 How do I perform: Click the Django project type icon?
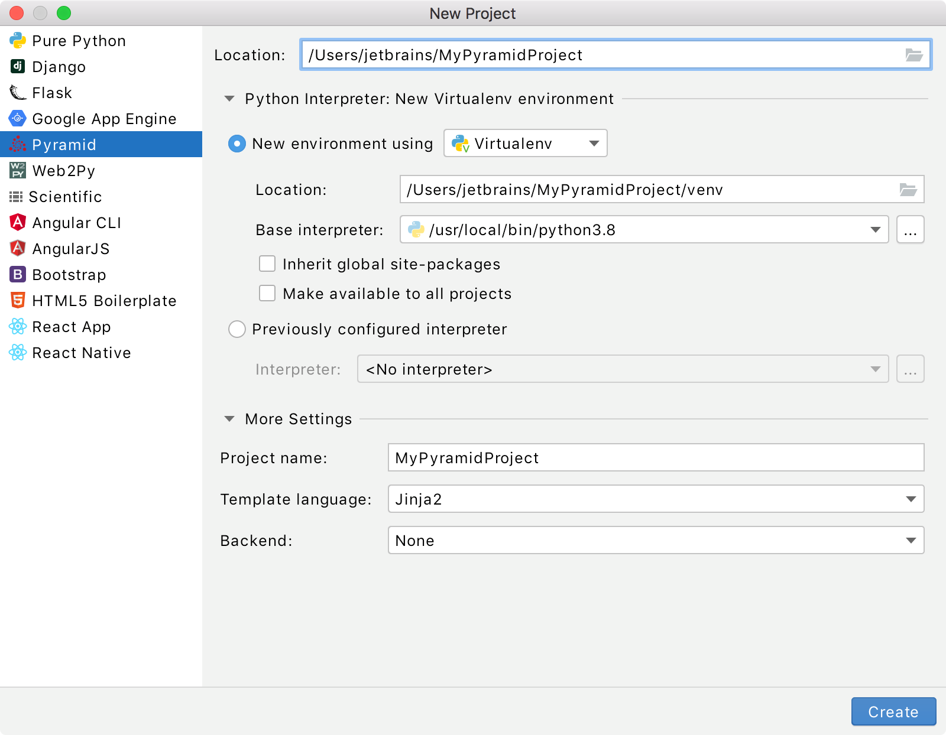[18, 66]
